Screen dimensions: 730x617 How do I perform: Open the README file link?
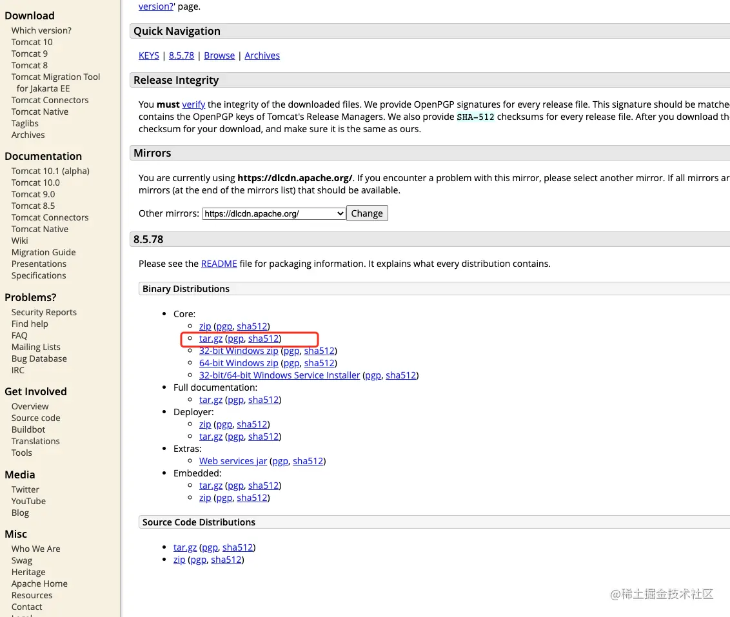point(219,264)
